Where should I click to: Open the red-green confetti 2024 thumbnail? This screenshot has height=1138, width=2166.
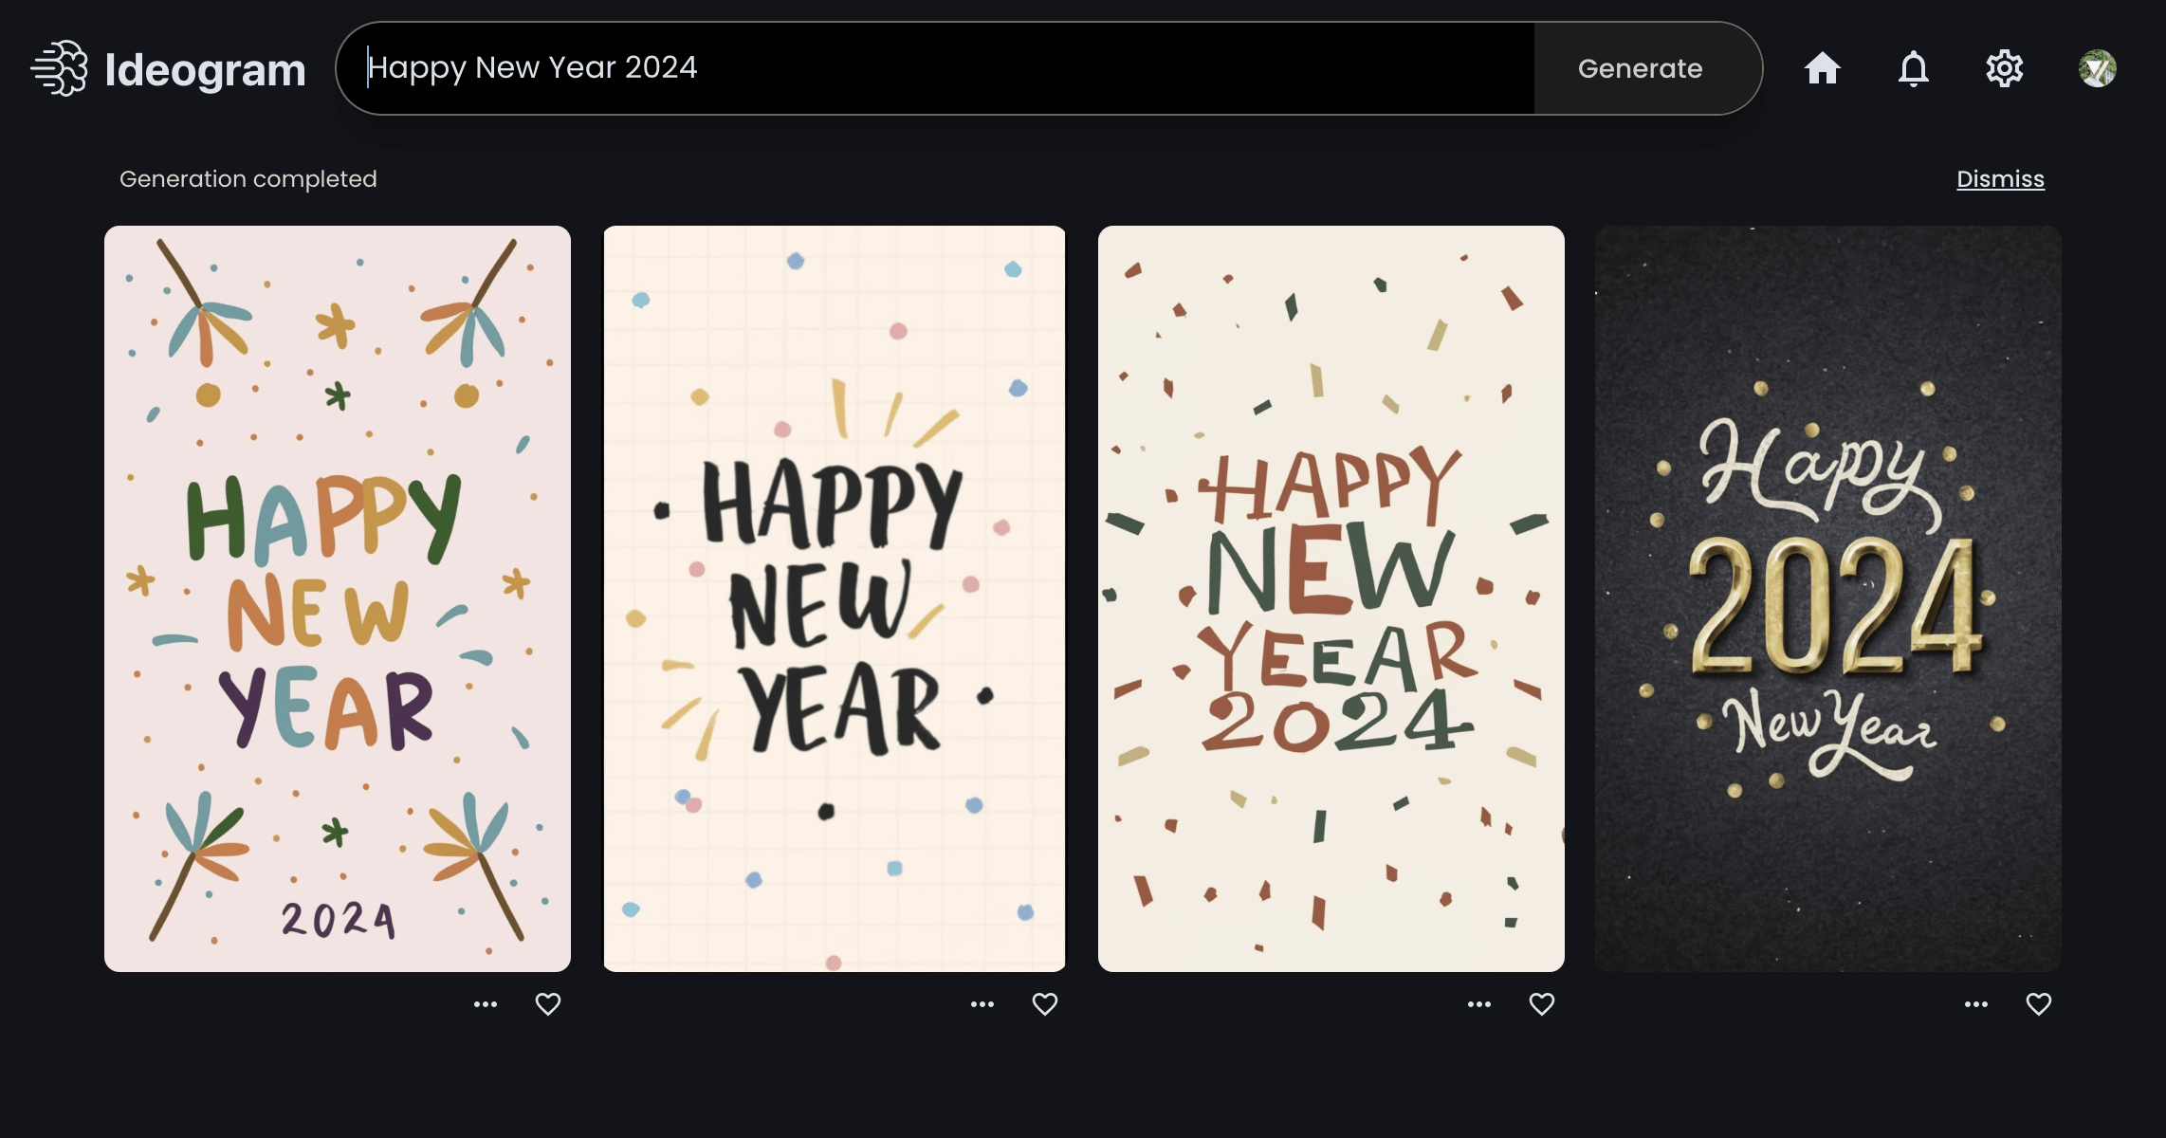click(1331, 598)
